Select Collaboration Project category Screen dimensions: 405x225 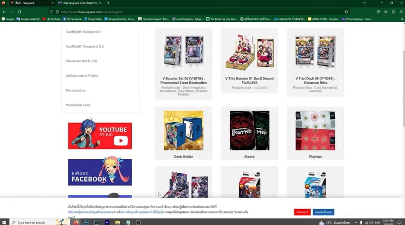coord(82,76)
